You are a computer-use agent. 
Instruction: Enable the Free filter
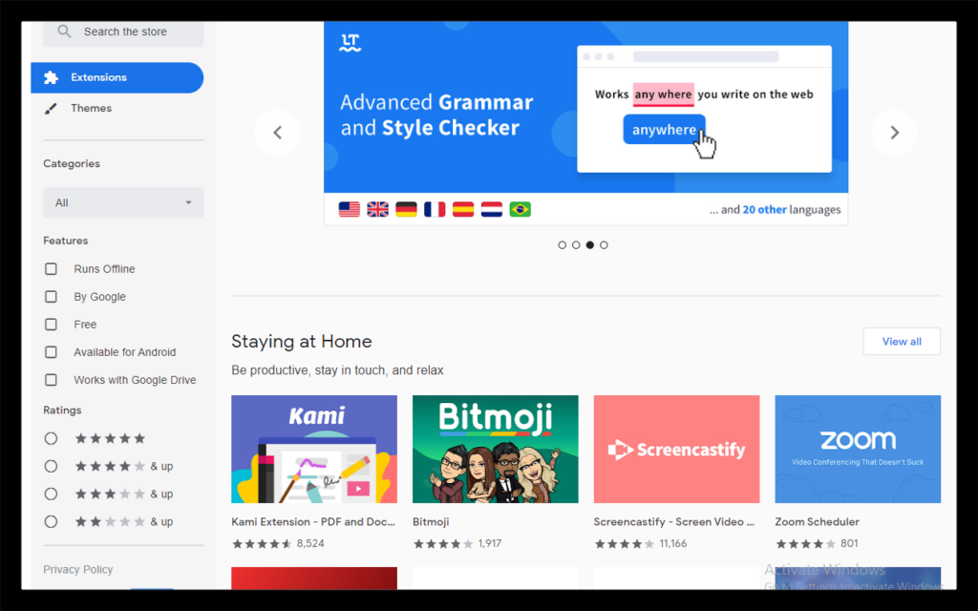coord(51,324)
